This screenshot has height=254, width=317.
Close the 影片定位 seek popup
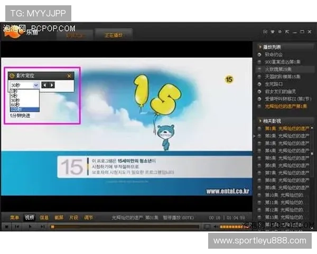click(x=69, y=76)
